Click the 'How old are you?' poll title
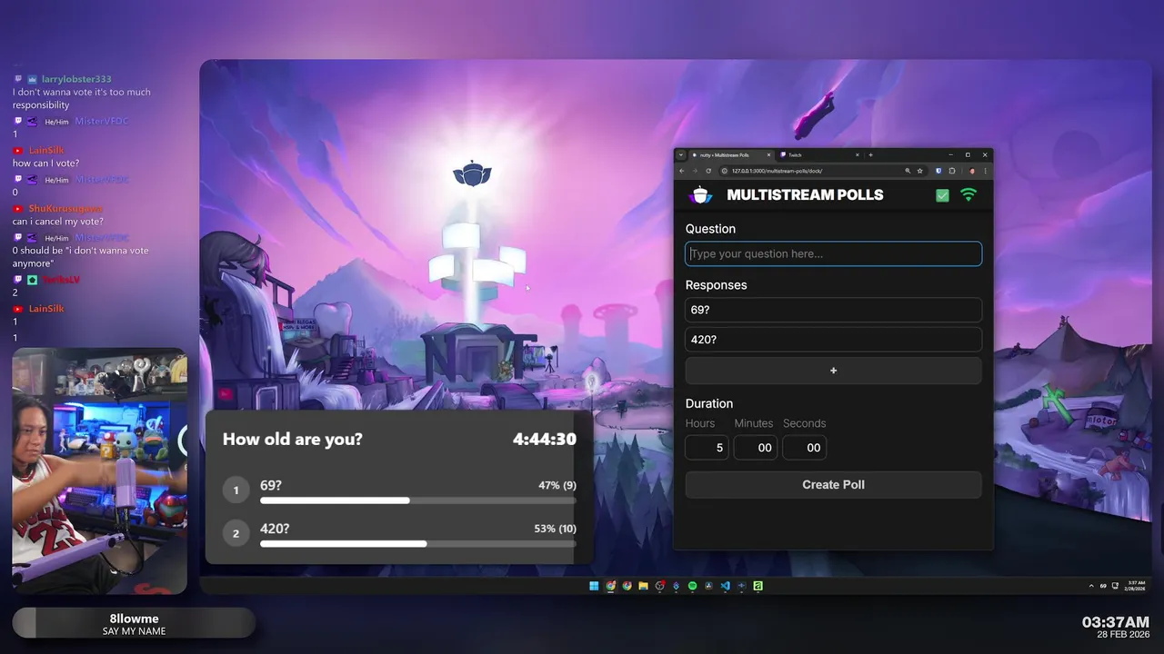Image resolution: width=1164 pixels, height=654 pixels. click(x=293, y=439)
